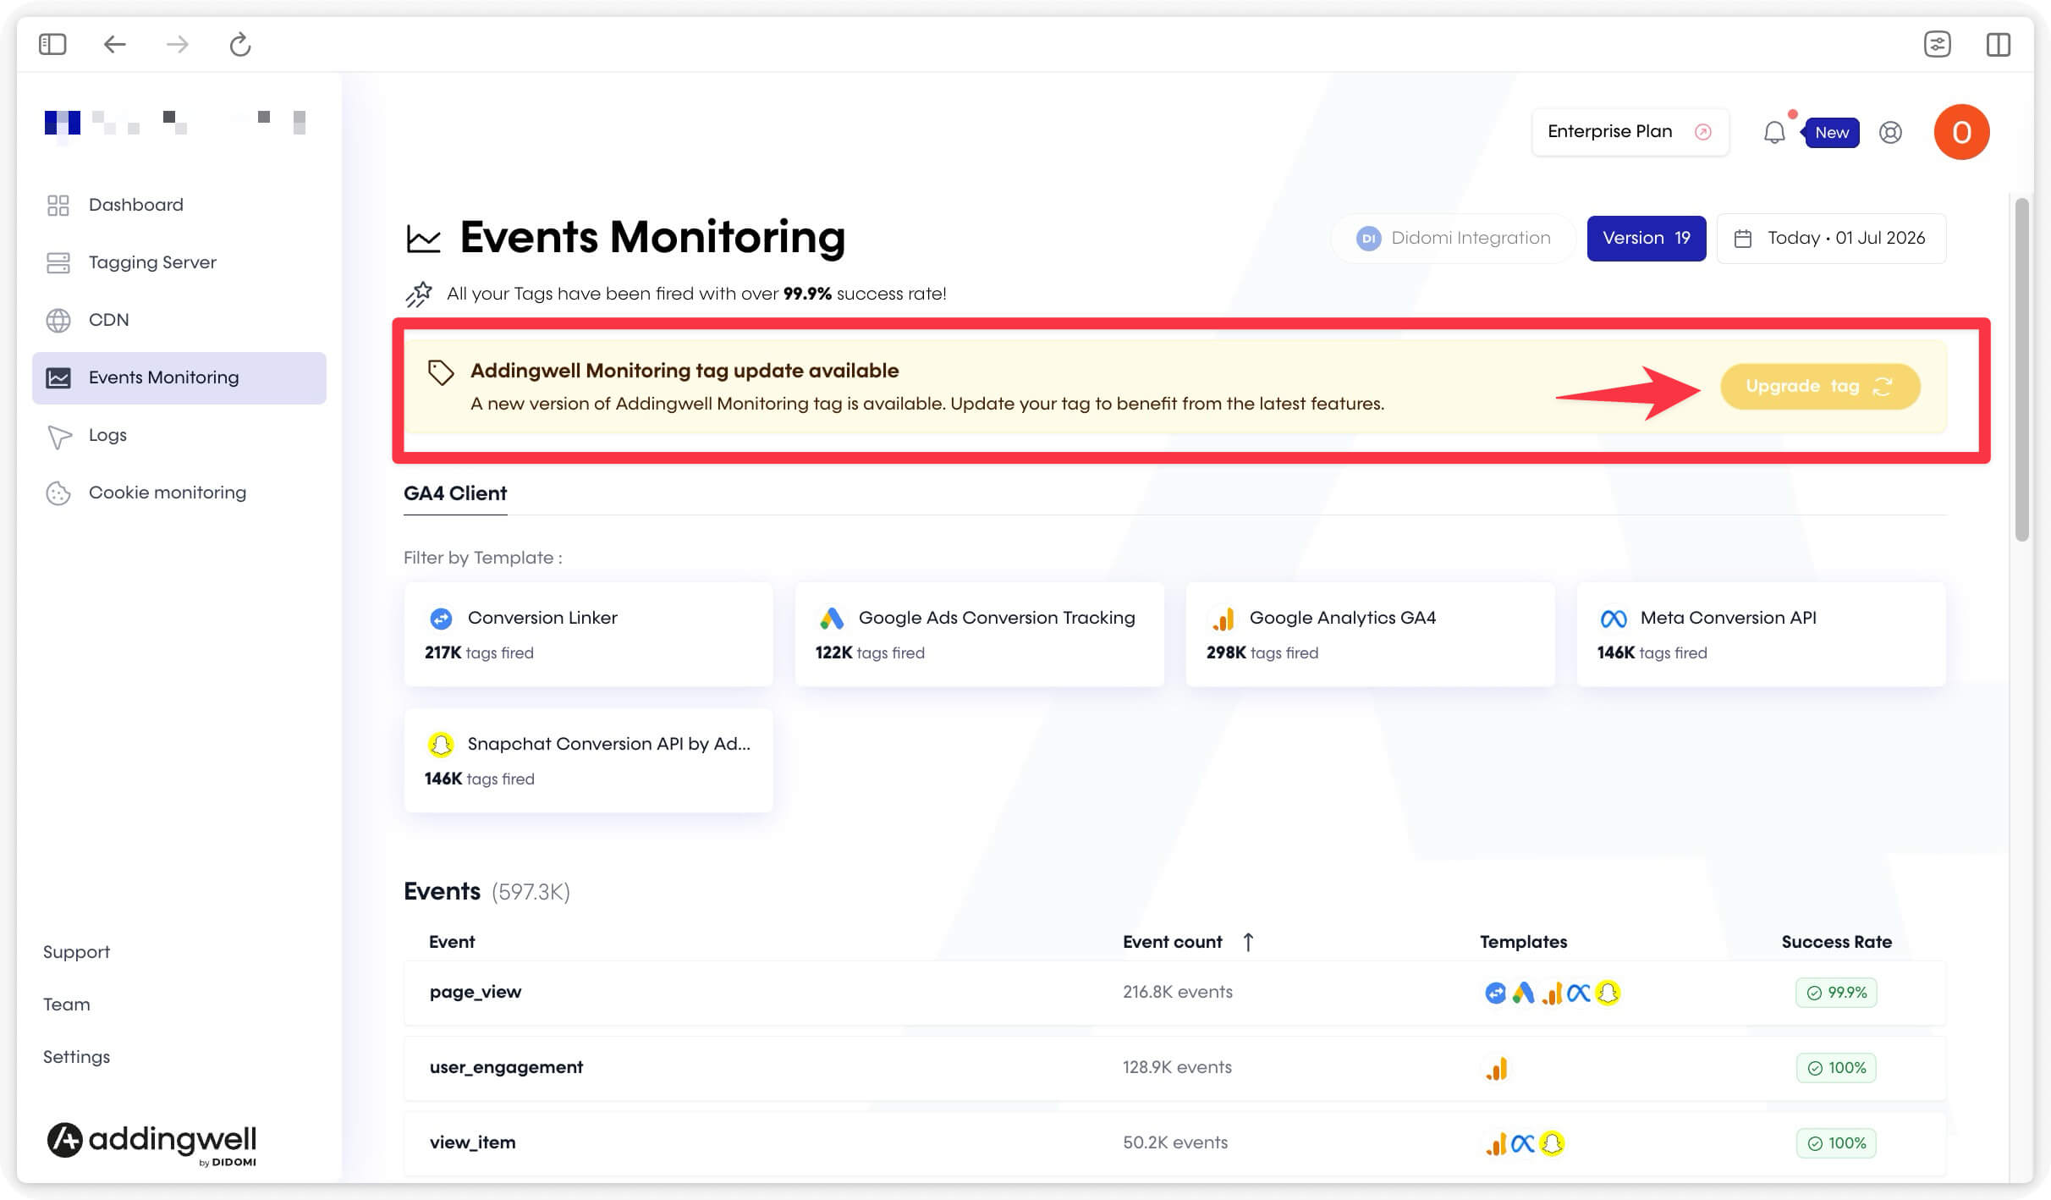Screen dimensions: 2051x1200
Task: Open the user_engagement event row
Action: 1174,1068
